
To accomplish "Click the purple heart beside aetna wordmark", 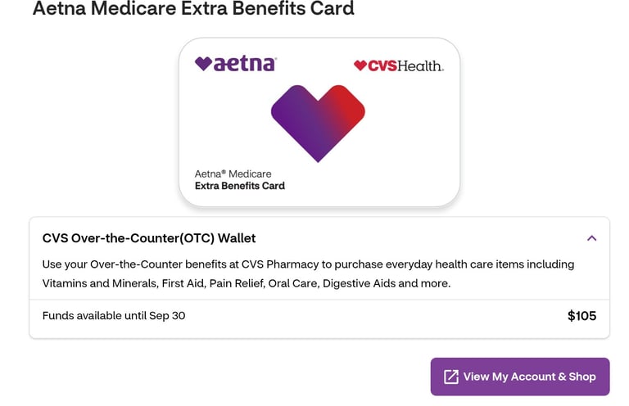I will tap(203, 64).
